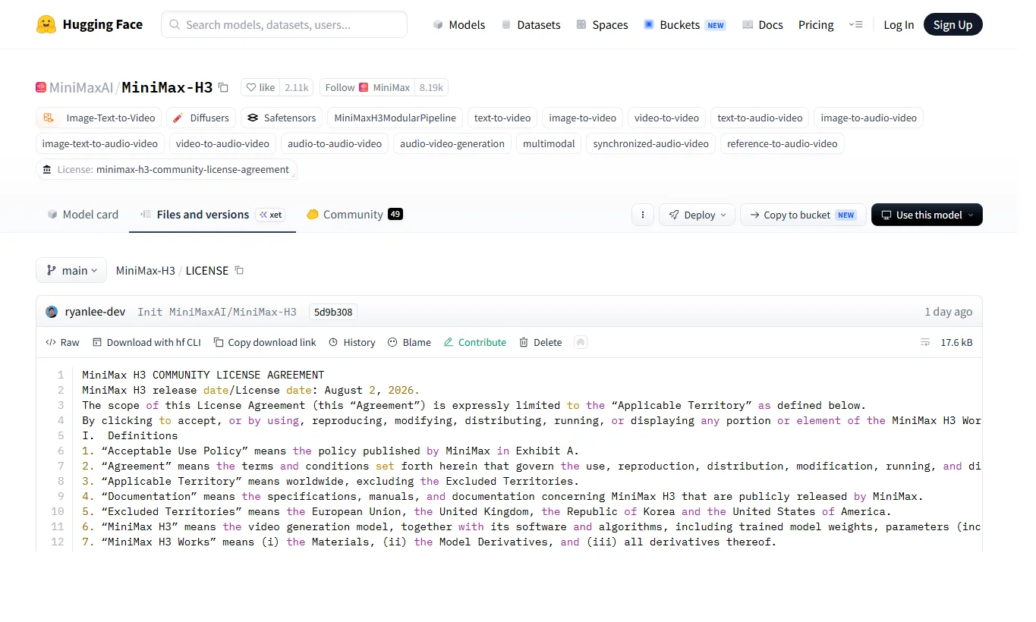Select the Safetensors tag
This screenshot has height=622, width=1036.
click(282, 118)
